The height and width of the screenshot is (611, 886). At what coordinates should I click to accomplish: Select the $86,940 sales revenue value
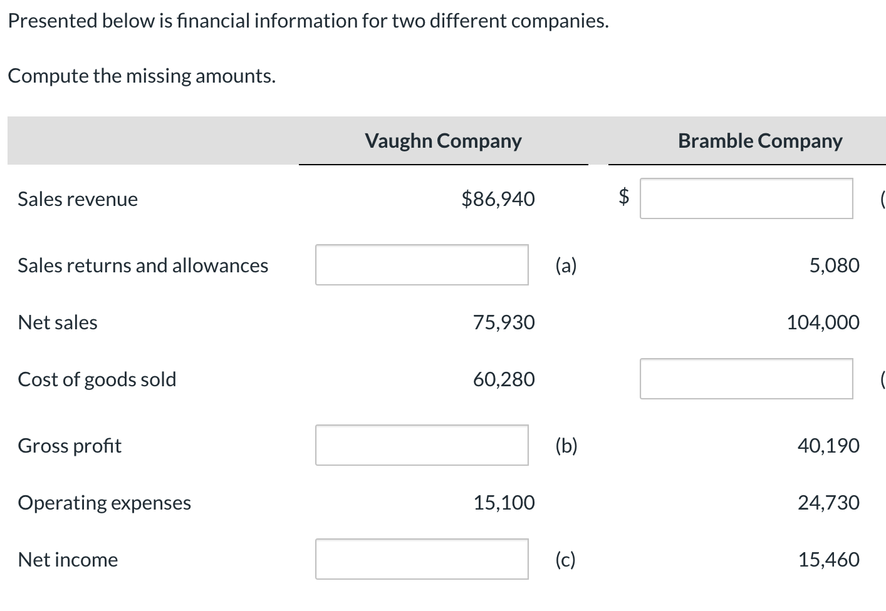click(498, 198)
